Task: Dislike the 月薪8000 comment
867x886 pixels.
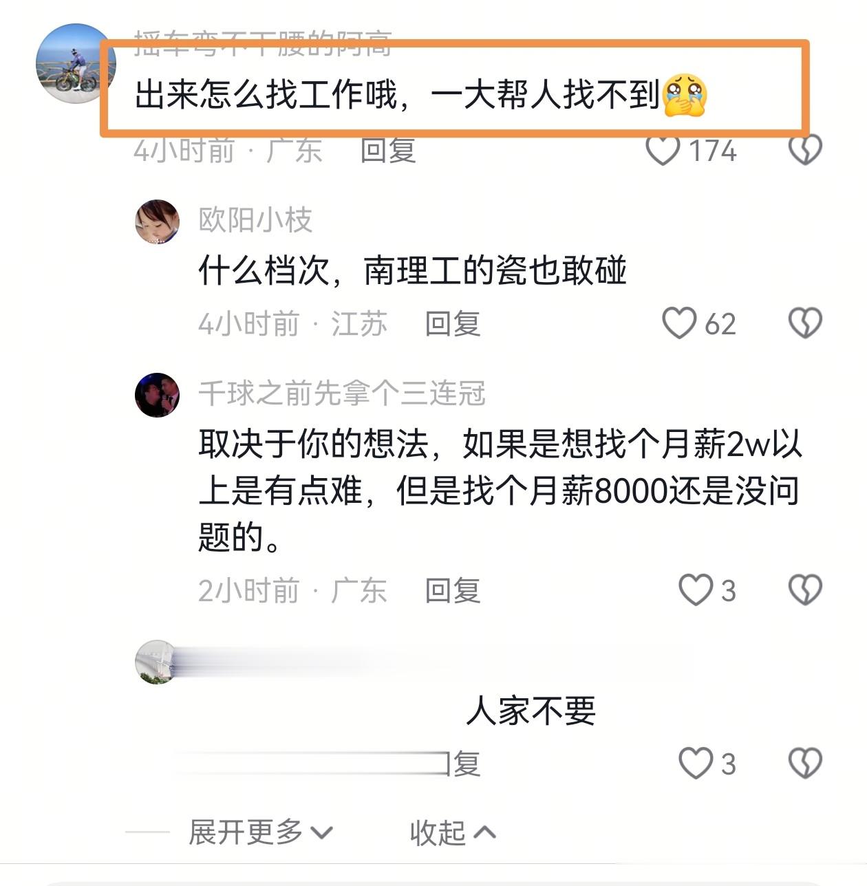Action: tap(805, 590)
